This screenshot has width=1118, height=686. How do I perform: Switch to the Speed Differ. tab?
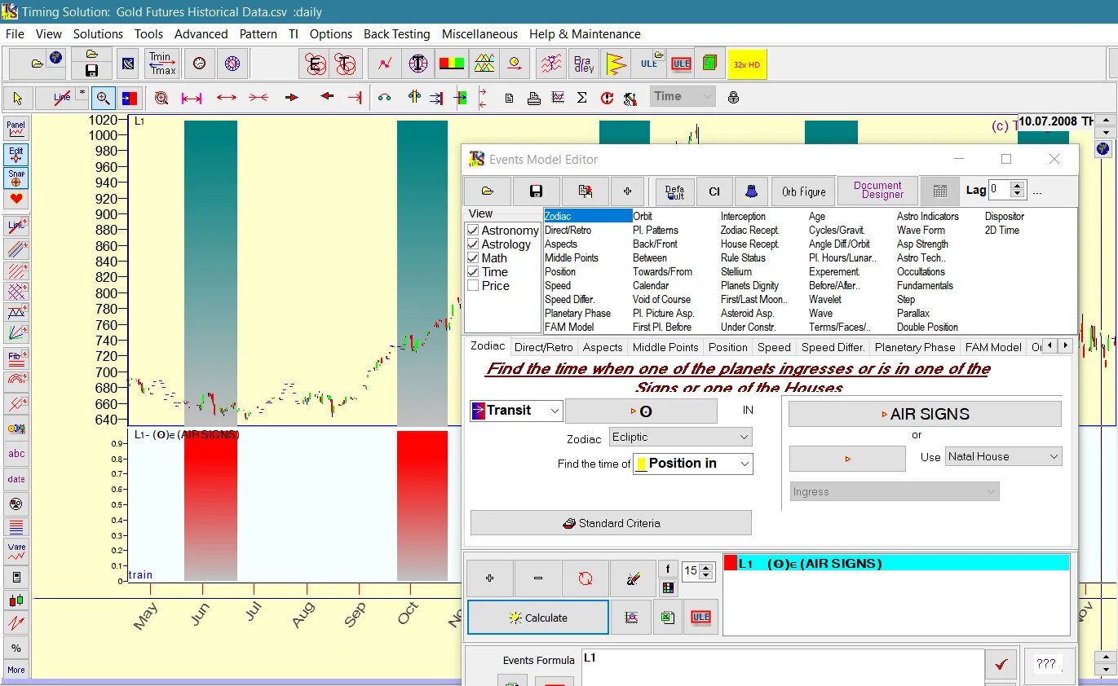[x=833, y=347]
